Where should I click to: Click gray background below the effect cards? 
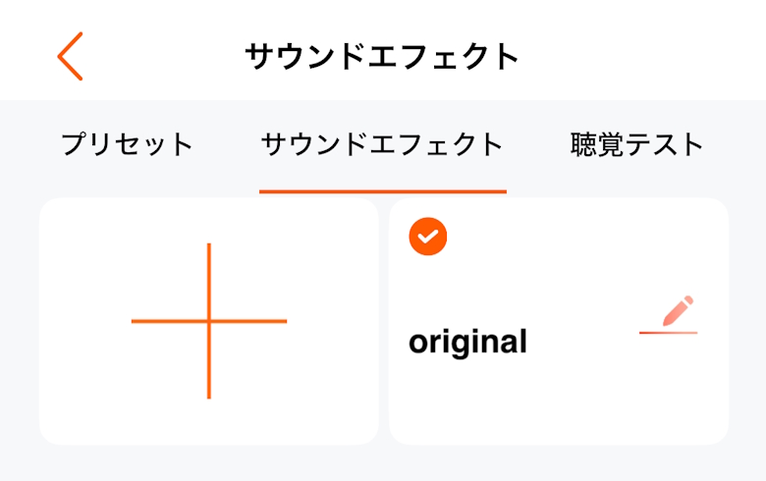coord(382,464)
